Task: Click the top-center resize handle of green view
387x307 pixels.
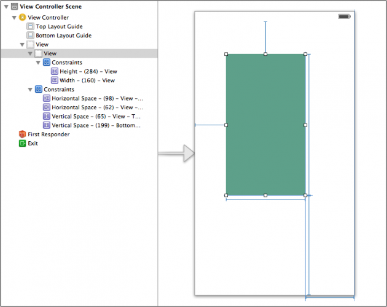Action: coord(265,54)
